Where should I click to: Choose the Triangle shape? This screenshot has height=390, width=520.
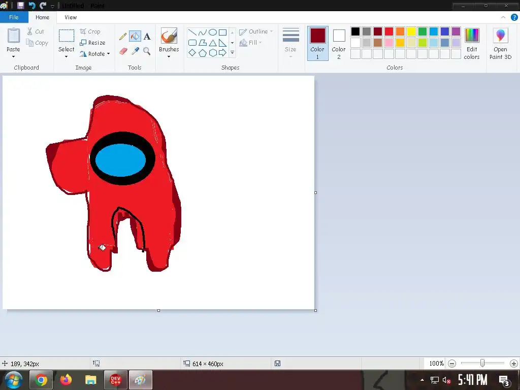pos(213,43)
